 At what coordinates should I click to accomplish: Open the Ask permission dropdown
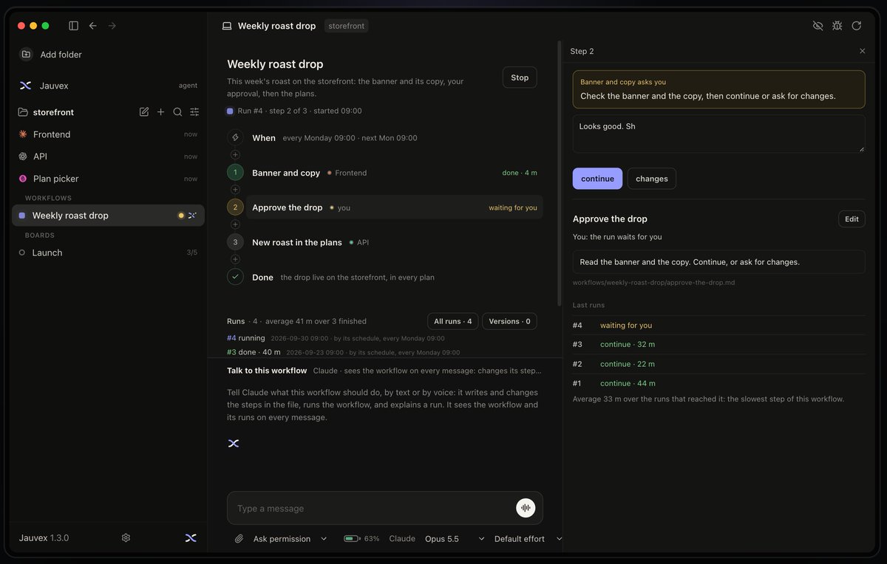pyautogui.click(x=290, y=539)
